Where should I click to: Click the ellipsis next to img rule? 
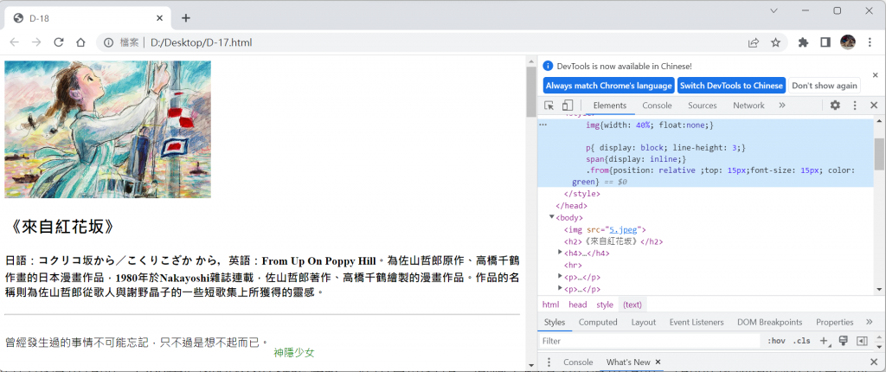pos(543,125)
